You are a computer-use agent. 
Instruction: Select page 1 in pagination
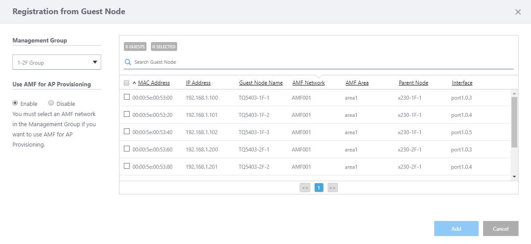(x=319, y=188)
